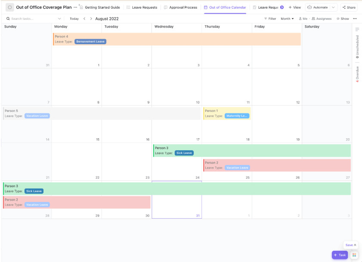
Task: Click the search magnifier icon
Action: (8, 18)
